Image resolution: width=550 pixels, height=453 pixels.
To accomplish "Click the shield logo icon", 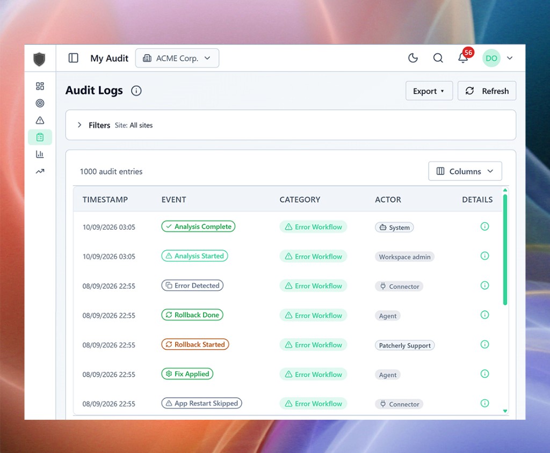I will (39, 59).
